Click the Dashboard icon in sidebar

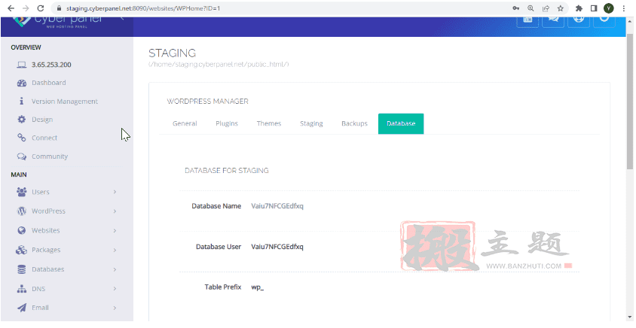[22, 83]
